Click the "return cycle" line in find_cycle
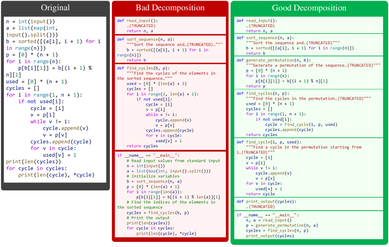 coord(260,194)
